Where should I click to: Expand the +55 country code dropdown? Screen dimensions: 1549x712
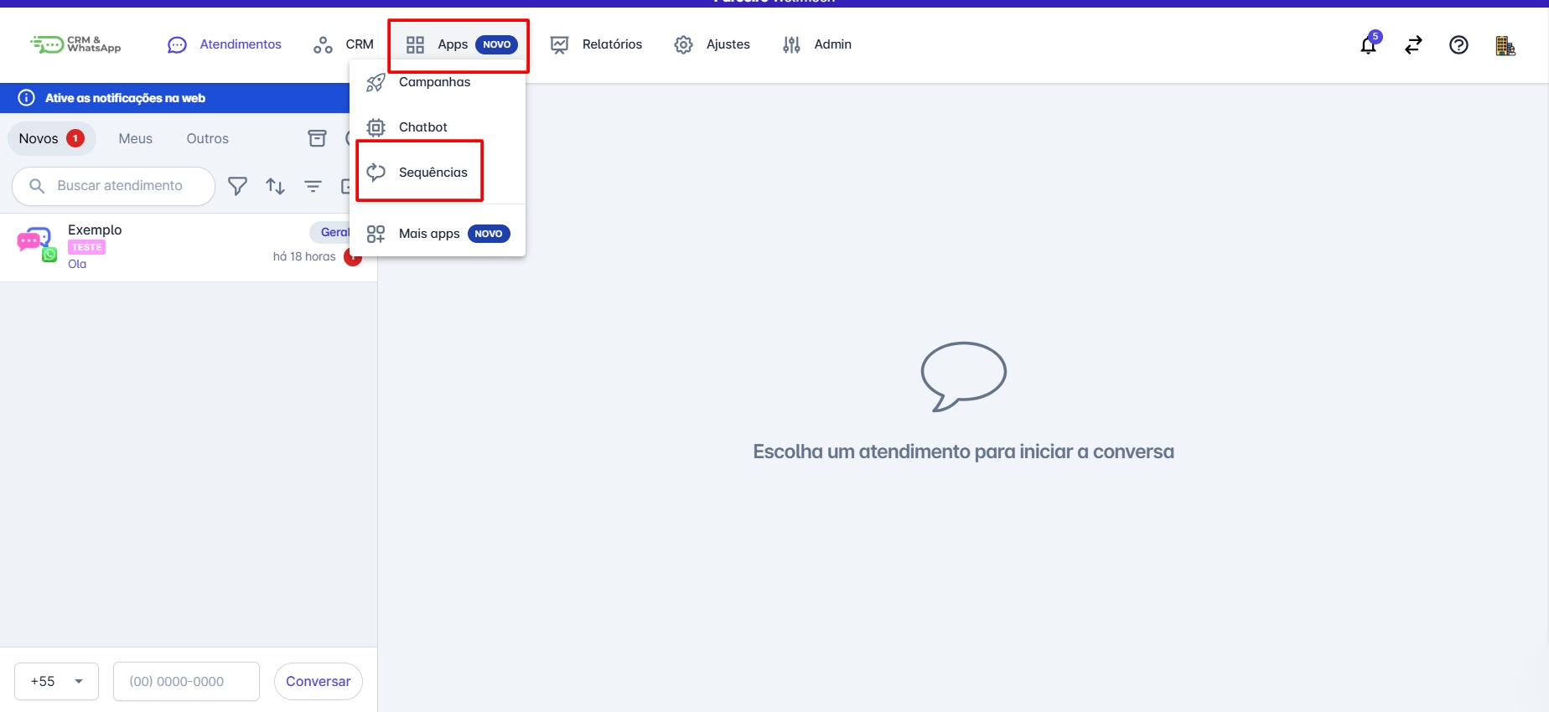tap(56, 681)
